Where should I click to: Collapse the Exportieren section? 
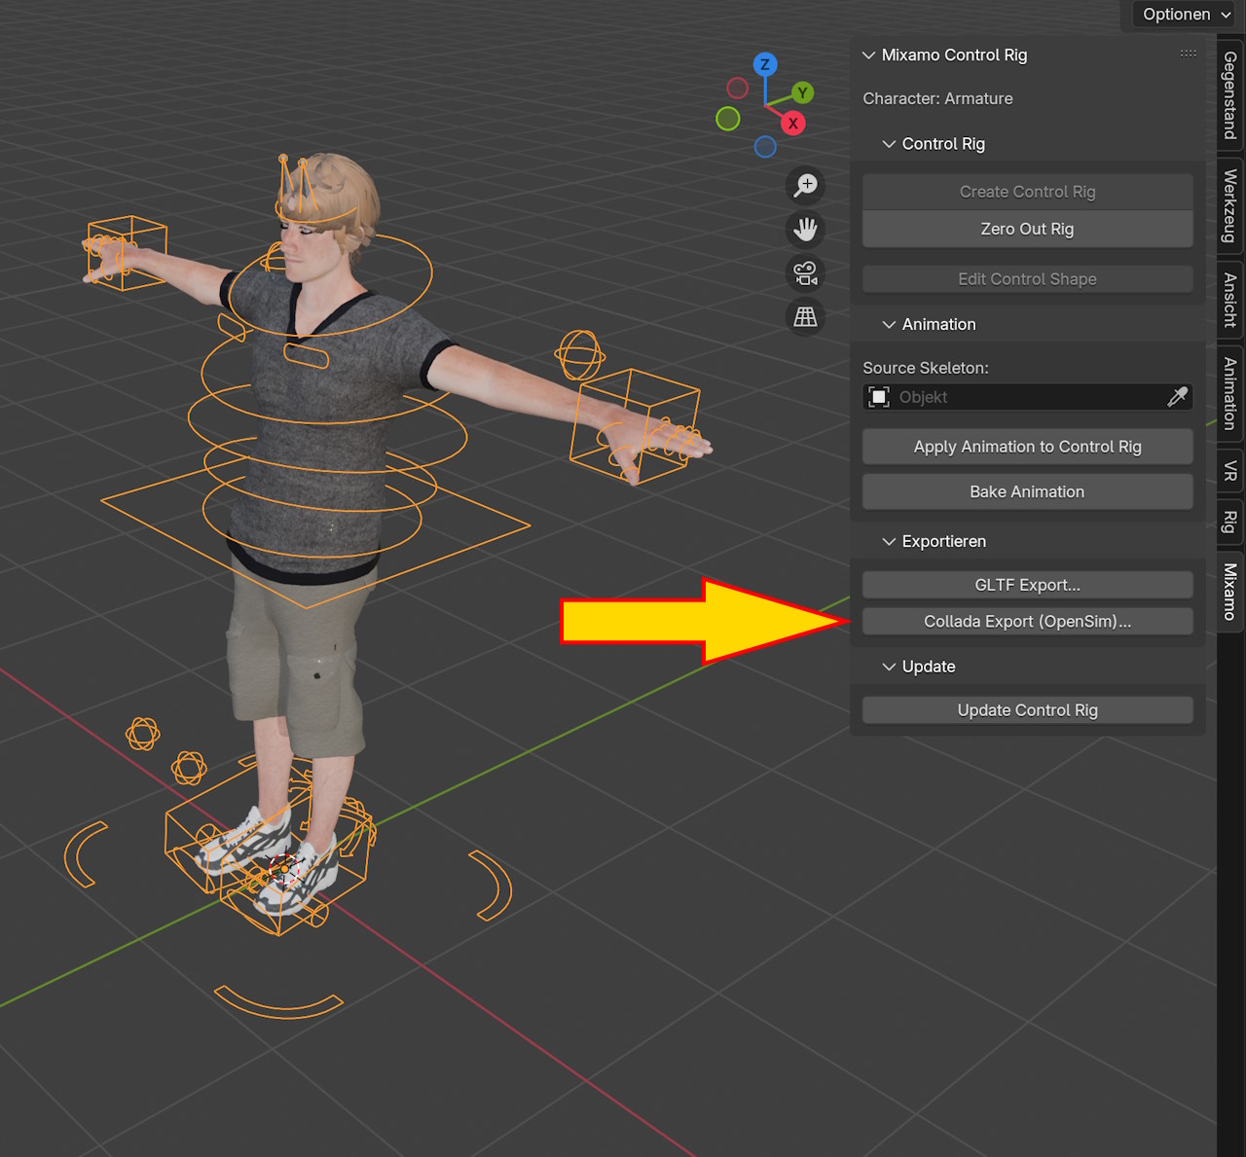point(889,542)
